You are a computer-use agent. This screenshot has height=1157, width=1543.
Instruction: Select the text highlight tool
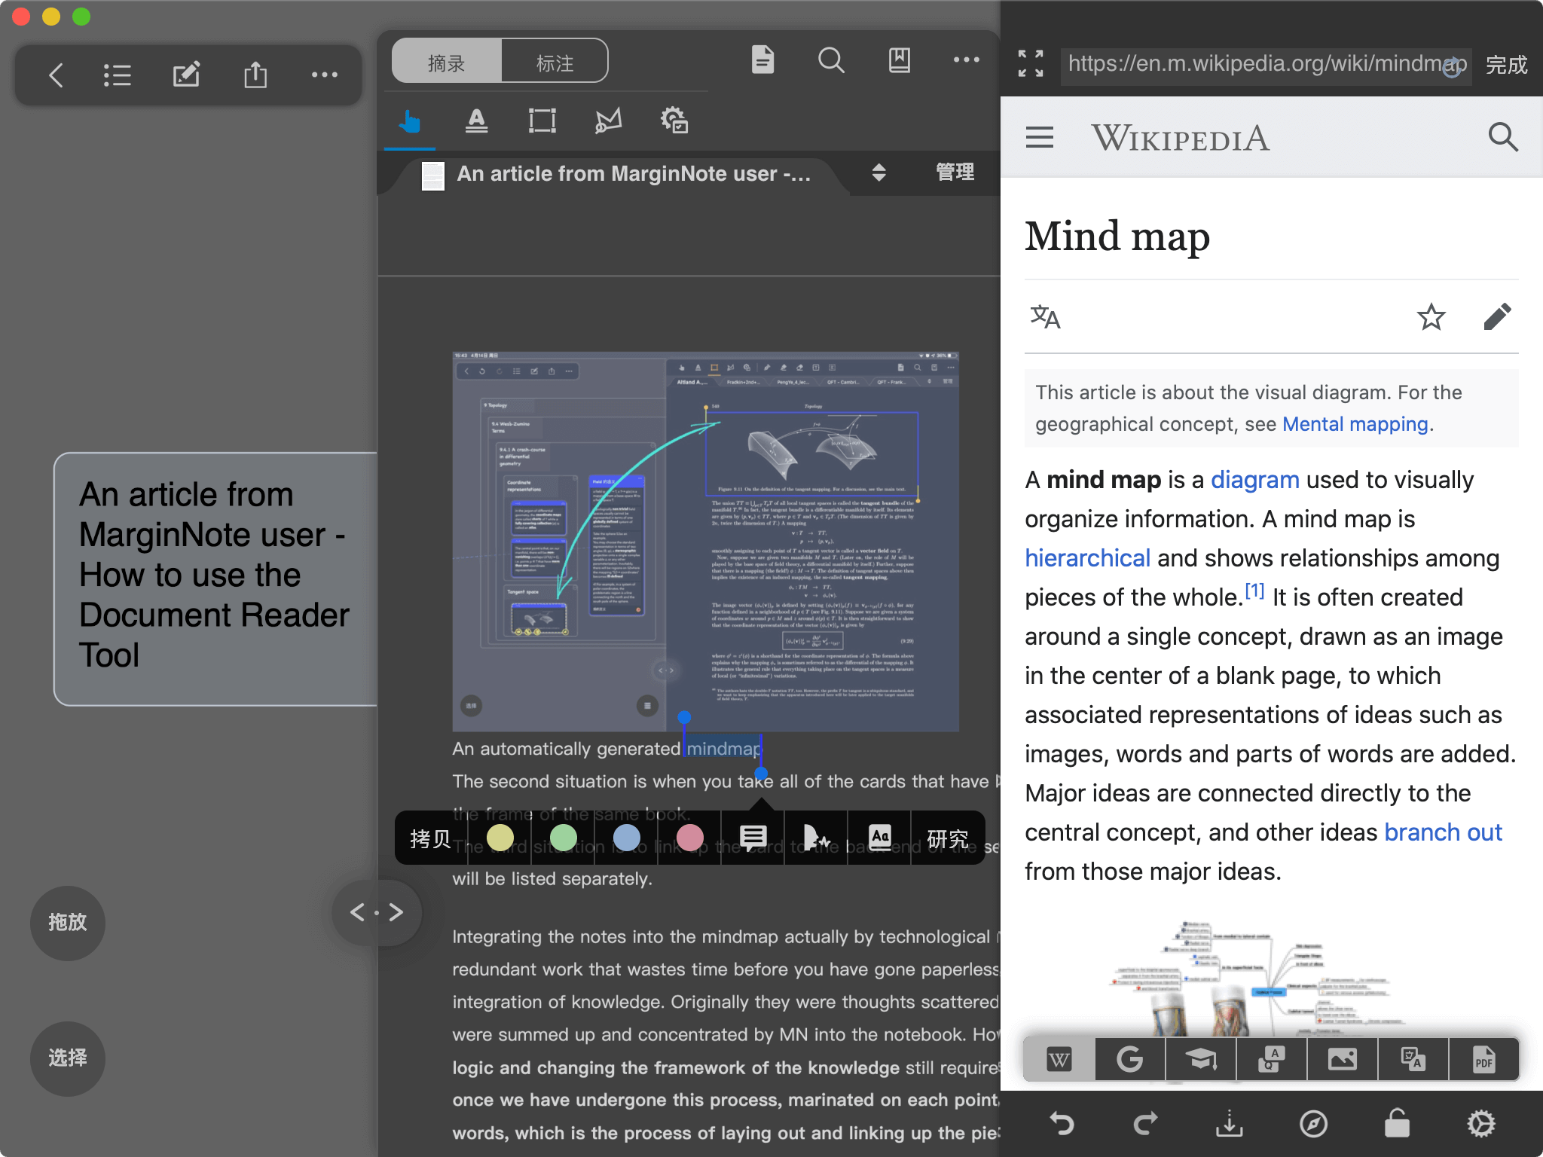tap(476, 121)
